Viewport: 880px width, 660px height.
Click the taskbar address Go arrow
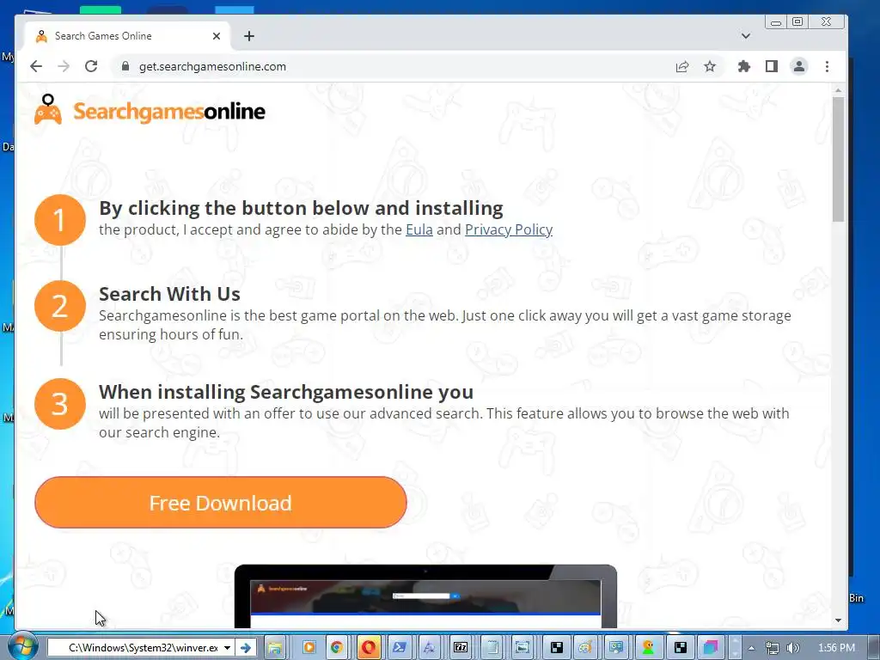[246, 648]
